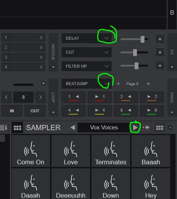The height and width of the screenshot is (199, 177).
Task: Toggle the FX panel dot indicator
Action: (172, 67)
